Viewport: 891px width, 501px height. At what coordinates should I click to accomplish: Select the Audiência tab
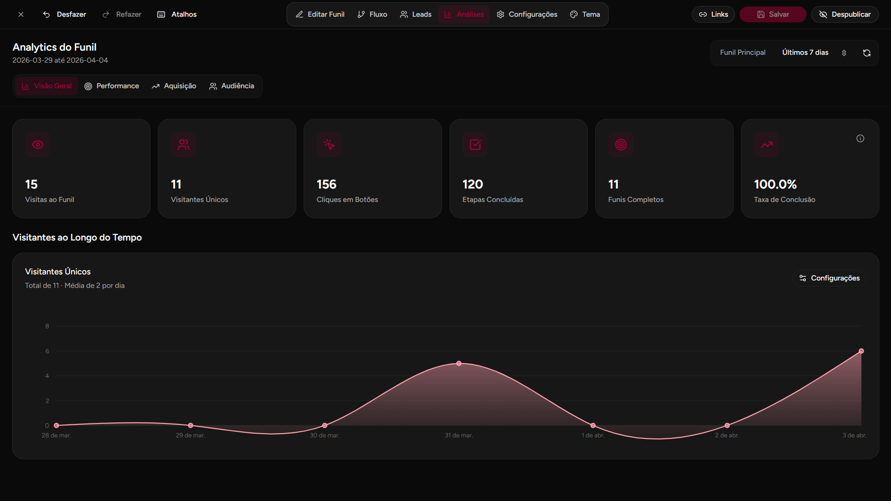[231, 86]
